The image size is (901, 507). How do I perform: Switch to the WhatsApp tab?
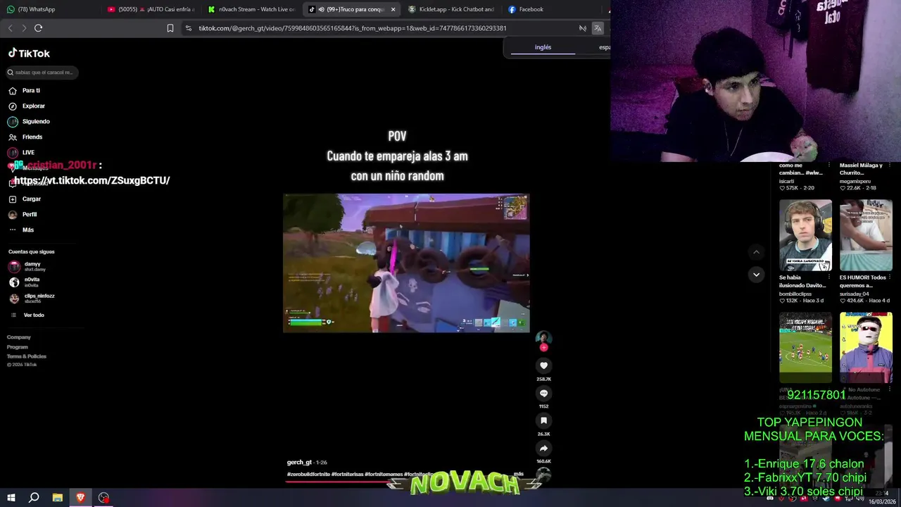pos(51,9)
